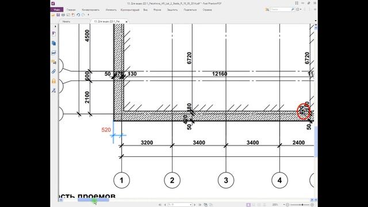Click the email quick-access icon
Viewport: 368px width, 207px height.
(68, 15)
